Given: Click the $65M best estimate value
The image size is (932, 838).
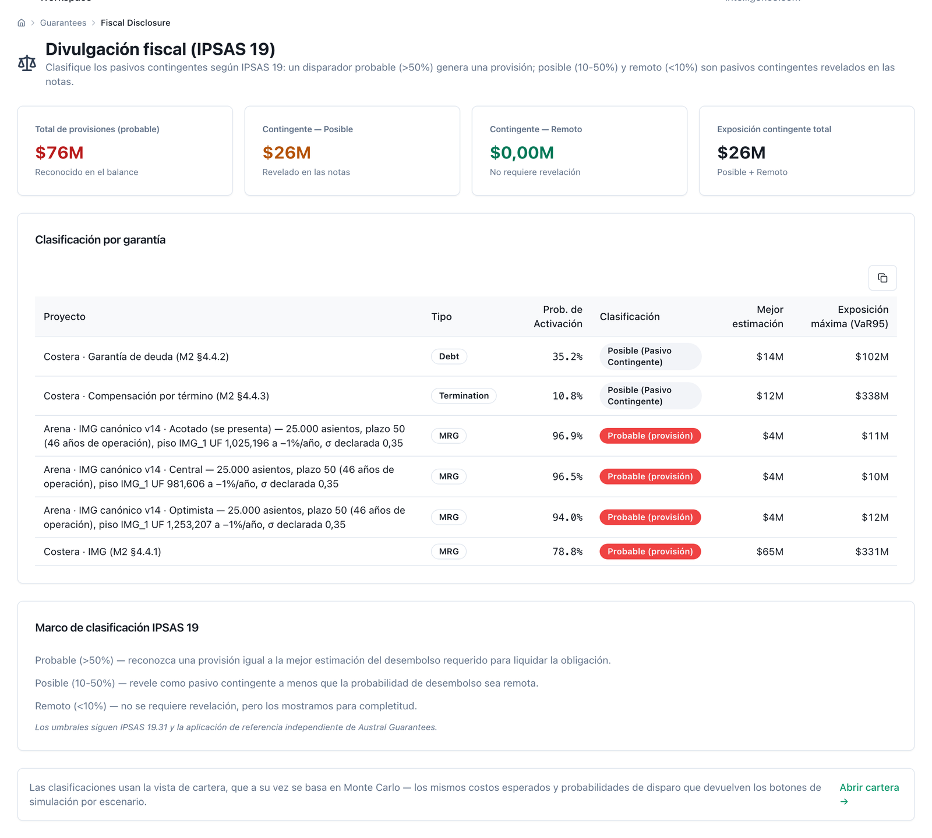Looking at the screenshot, I should pyautogui.click(x=769, y=551).
